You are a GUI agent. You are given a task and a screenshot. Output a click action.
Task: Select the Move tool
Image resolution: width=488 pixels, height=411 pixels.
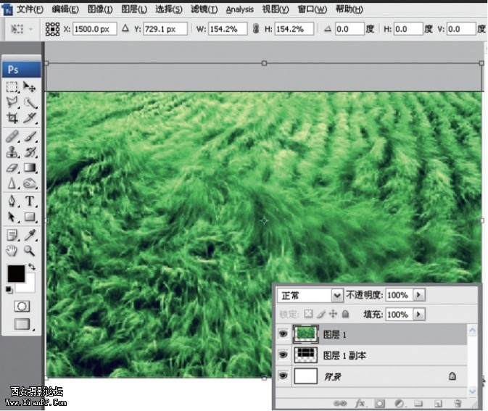point(30,87)
